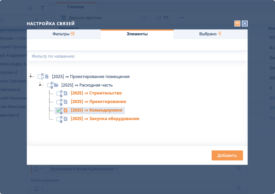This screenshot has height=194, width=275.
Task: Tick the Закупка оборудования checkbox
Action: pos(58,119)
